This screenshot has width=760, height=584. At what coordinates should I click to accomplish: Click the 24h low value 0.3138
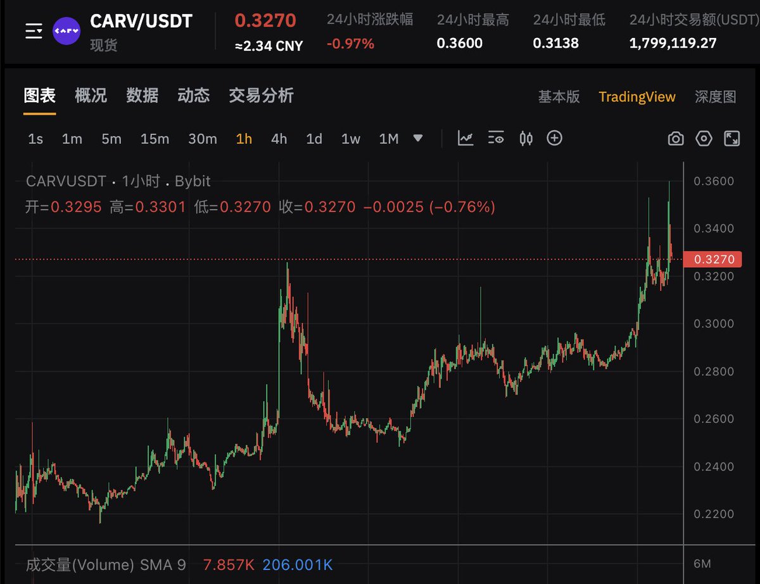click(556, 44)
